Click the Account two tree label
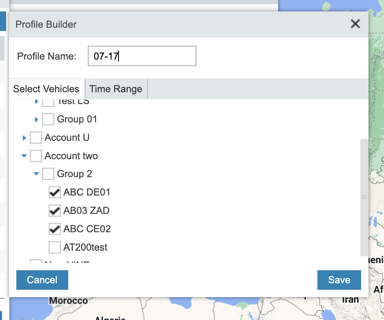The image size is (384, 320). [71, 156]
